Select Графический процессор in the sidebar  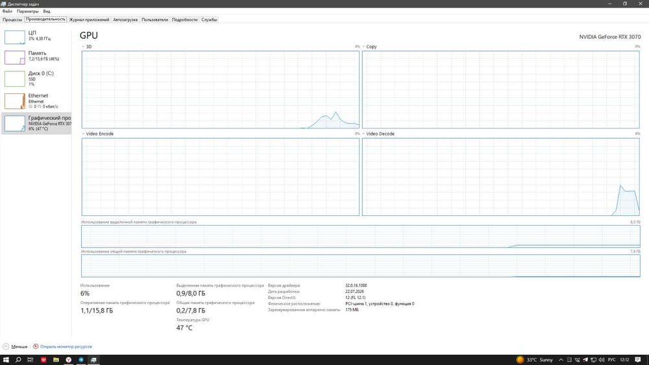[x=36, y=123]
